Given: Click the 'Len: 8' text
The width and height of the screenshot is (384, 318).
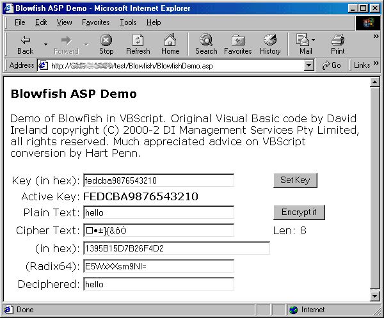Looking at the screenshot, I should [x=290, y=230].
